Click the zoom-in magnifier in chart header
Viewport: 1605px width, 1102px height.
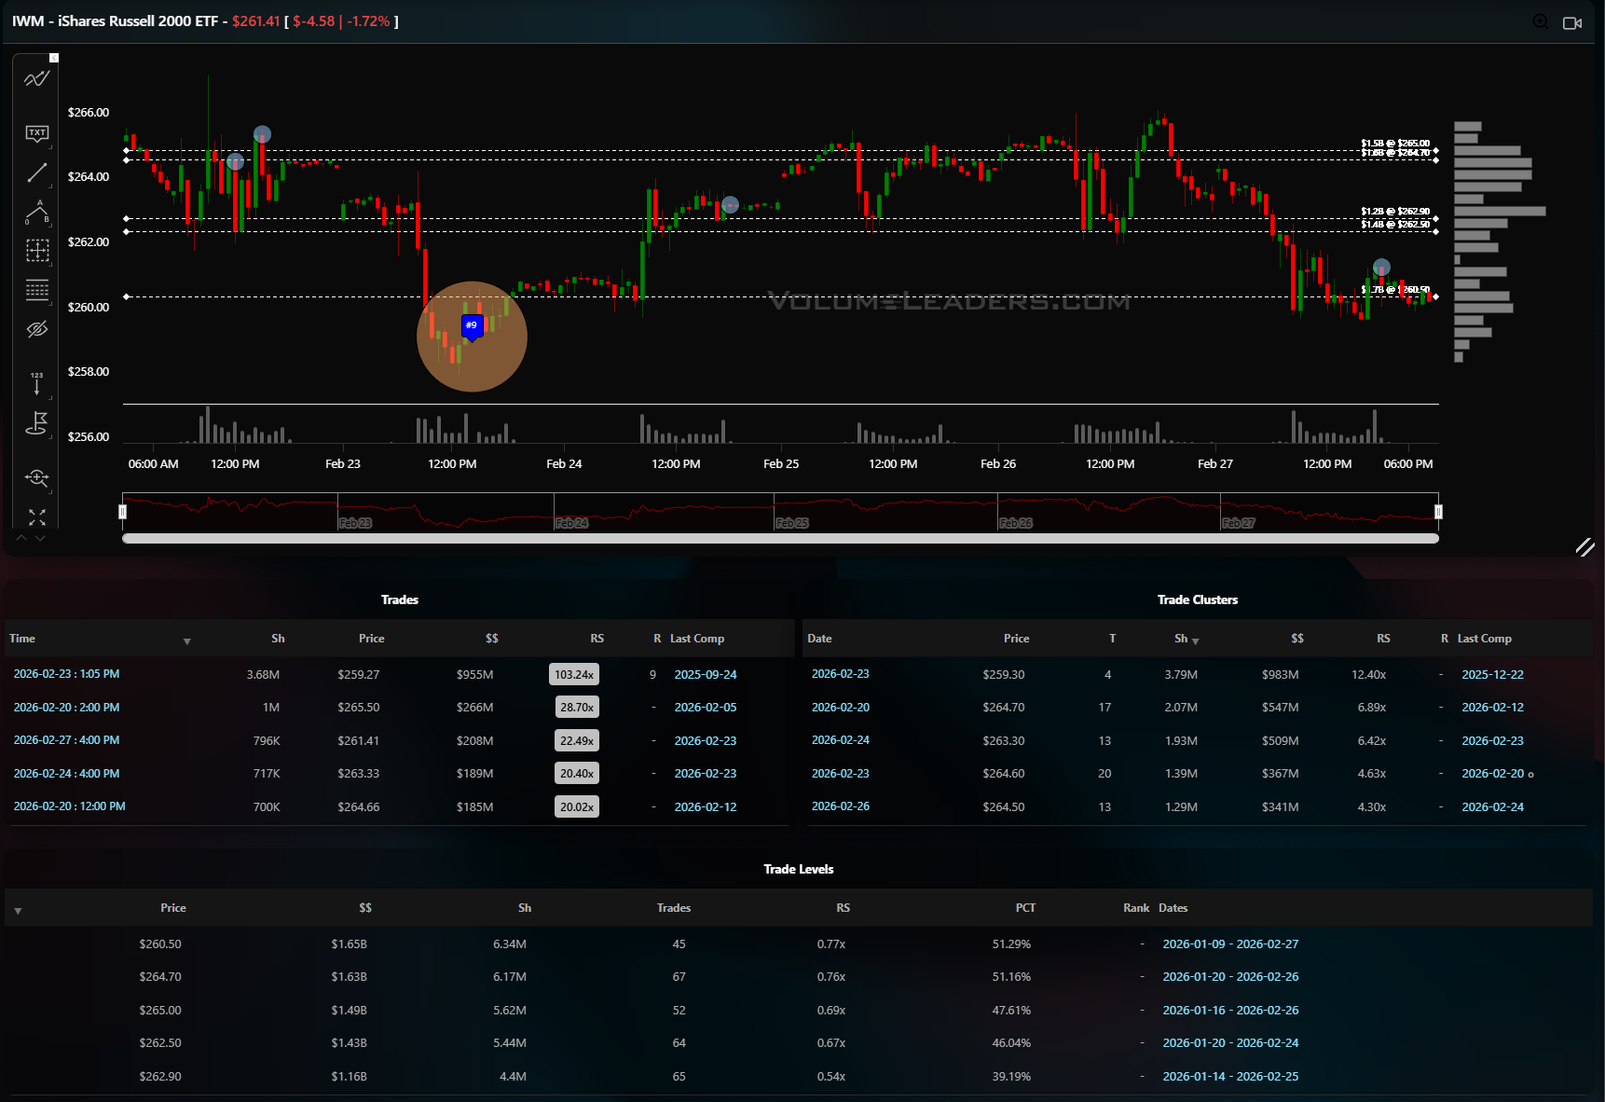tap(1541, 21)
